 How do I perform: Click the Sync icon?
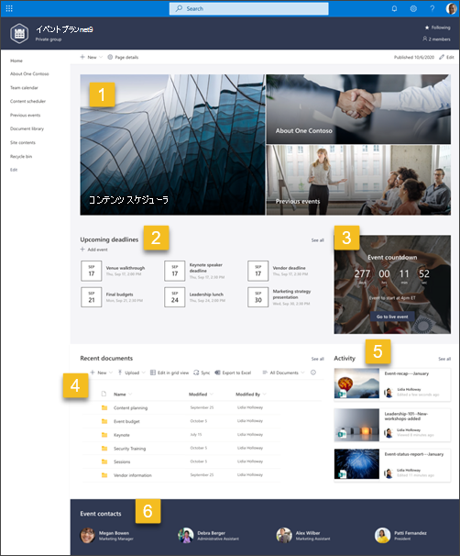point(196,373)
